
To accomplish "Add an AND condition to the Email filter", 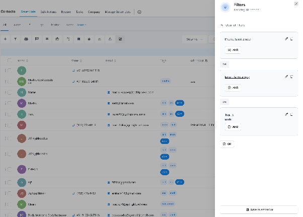I will click(233, 88).
